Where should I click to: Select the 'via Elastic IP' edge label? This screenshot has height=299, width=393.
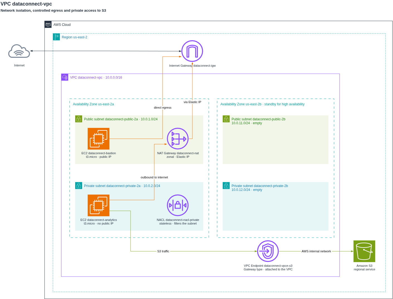[192, 102]
